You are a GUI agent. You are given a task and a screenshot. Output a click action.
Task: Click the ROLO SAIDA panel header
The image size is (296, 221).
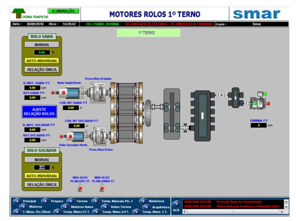tap(42, 36)
